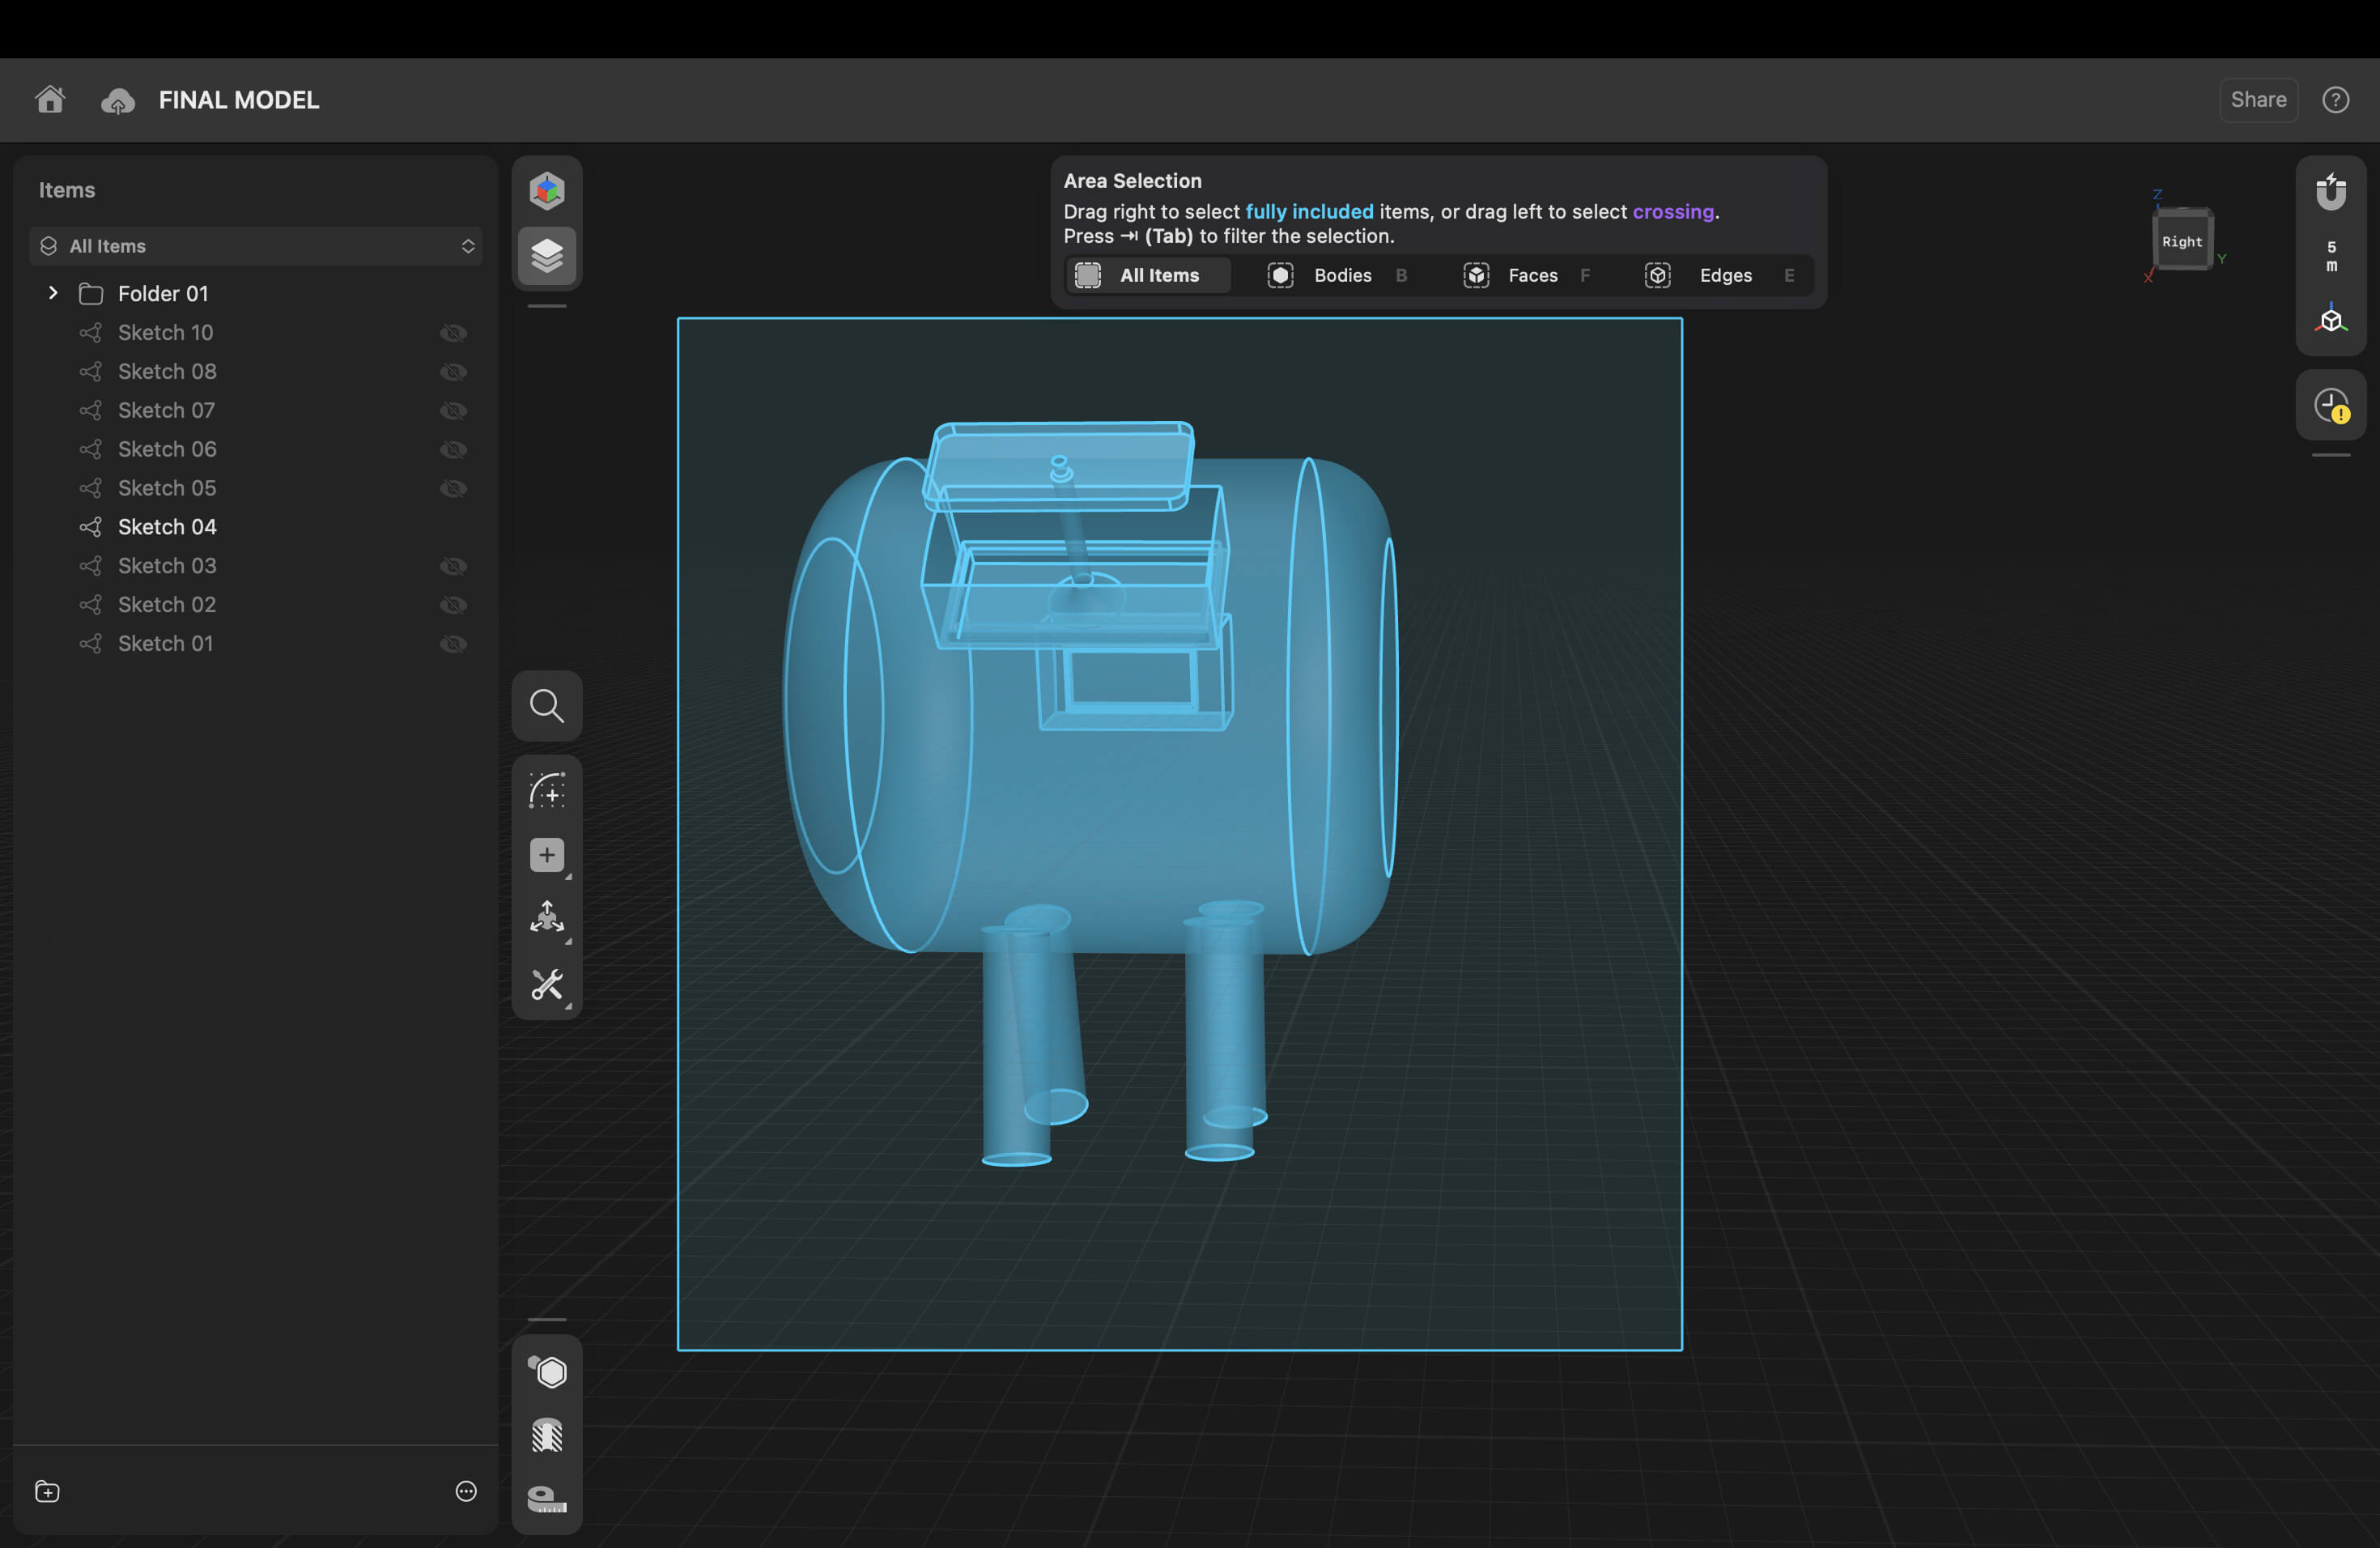Show hidden Sketch 10
Viewport: 2380px width, 1548px height.
tap(453, 333)
